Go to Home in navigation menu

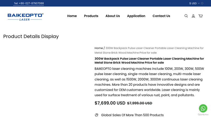tap(72, 16)
